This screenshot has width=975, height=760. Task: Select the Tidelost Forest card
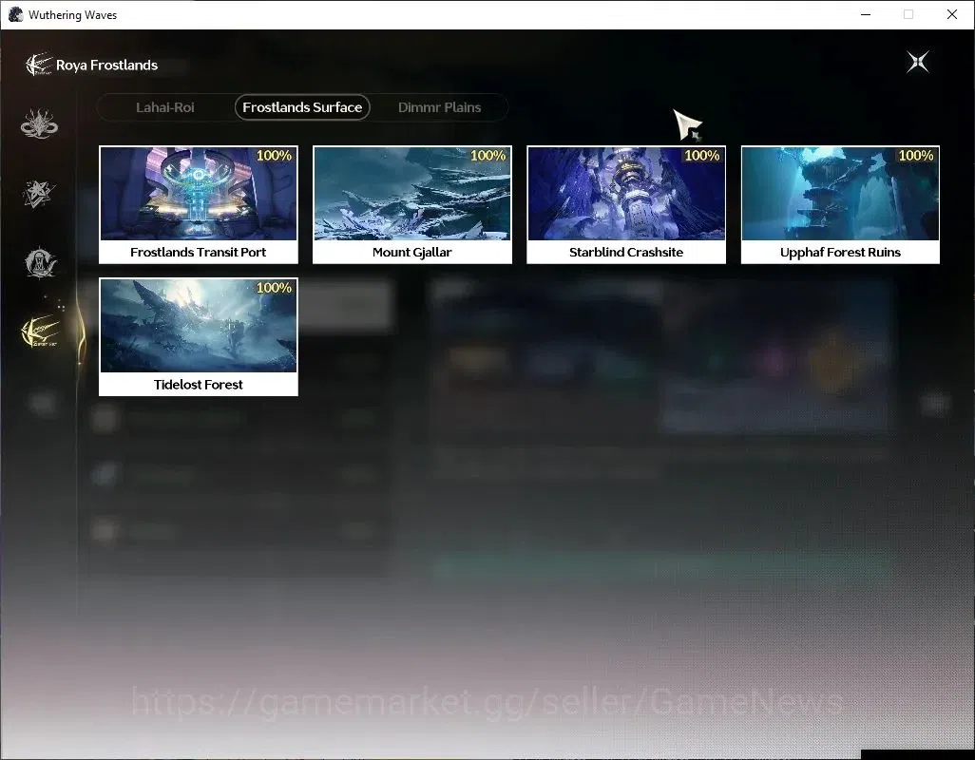[199, 337]
